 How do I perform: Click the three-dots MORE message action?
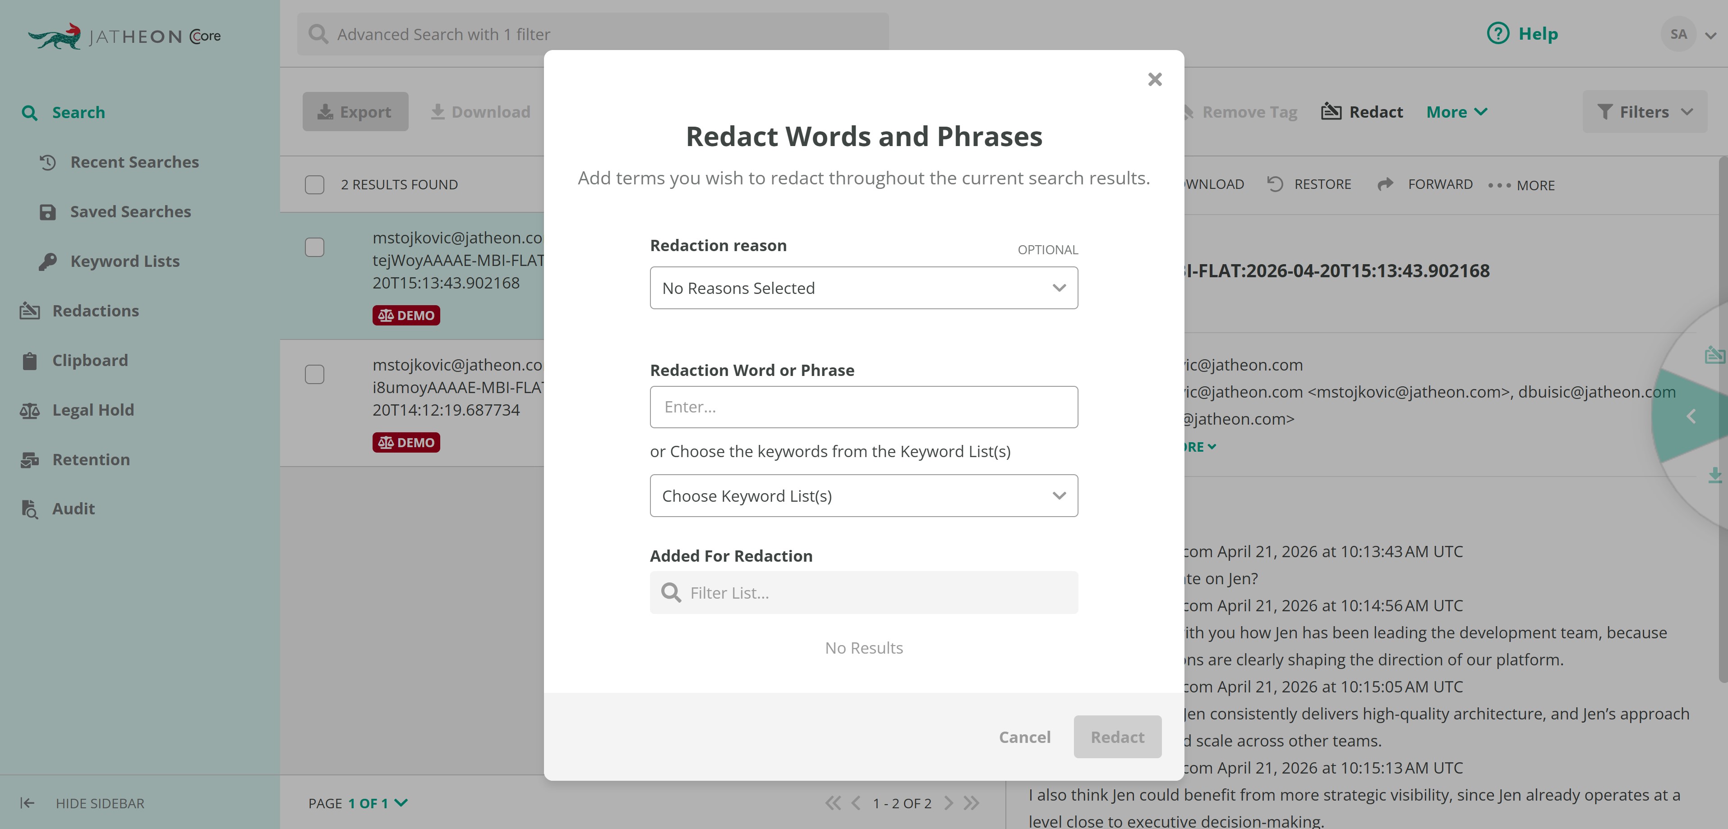coord(1521,186)
